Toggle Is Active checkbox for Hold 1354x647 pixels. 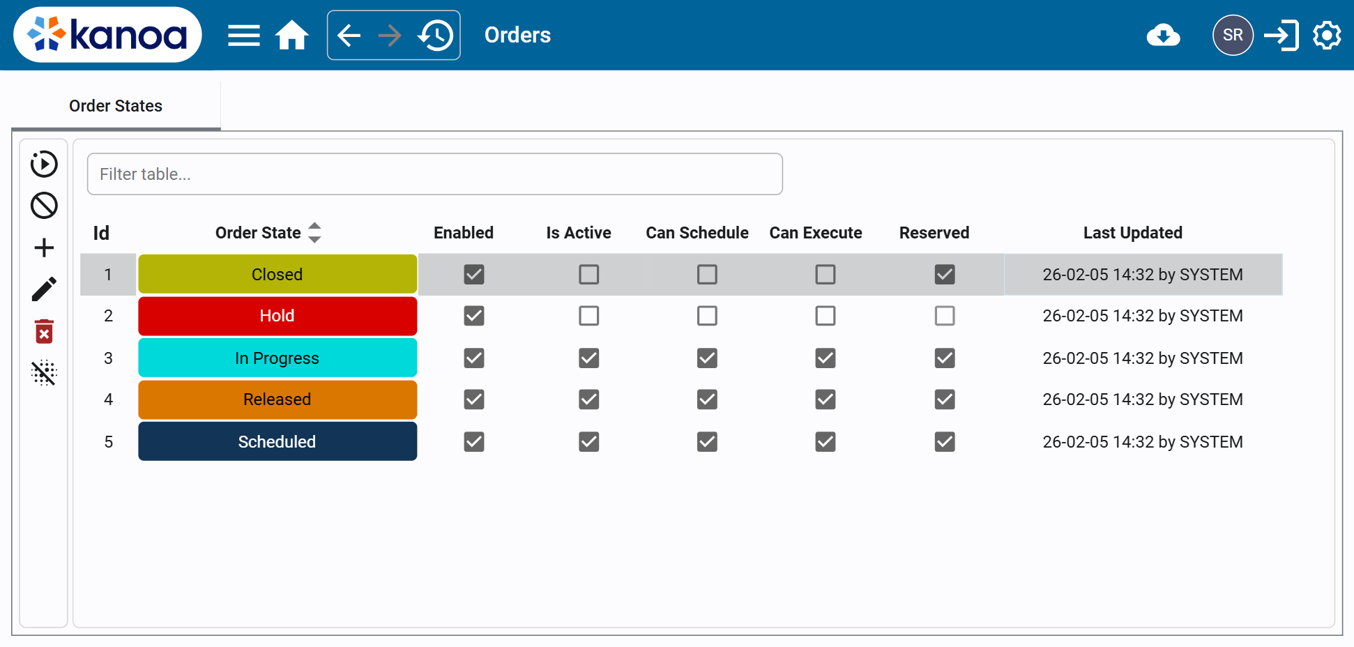588,316
